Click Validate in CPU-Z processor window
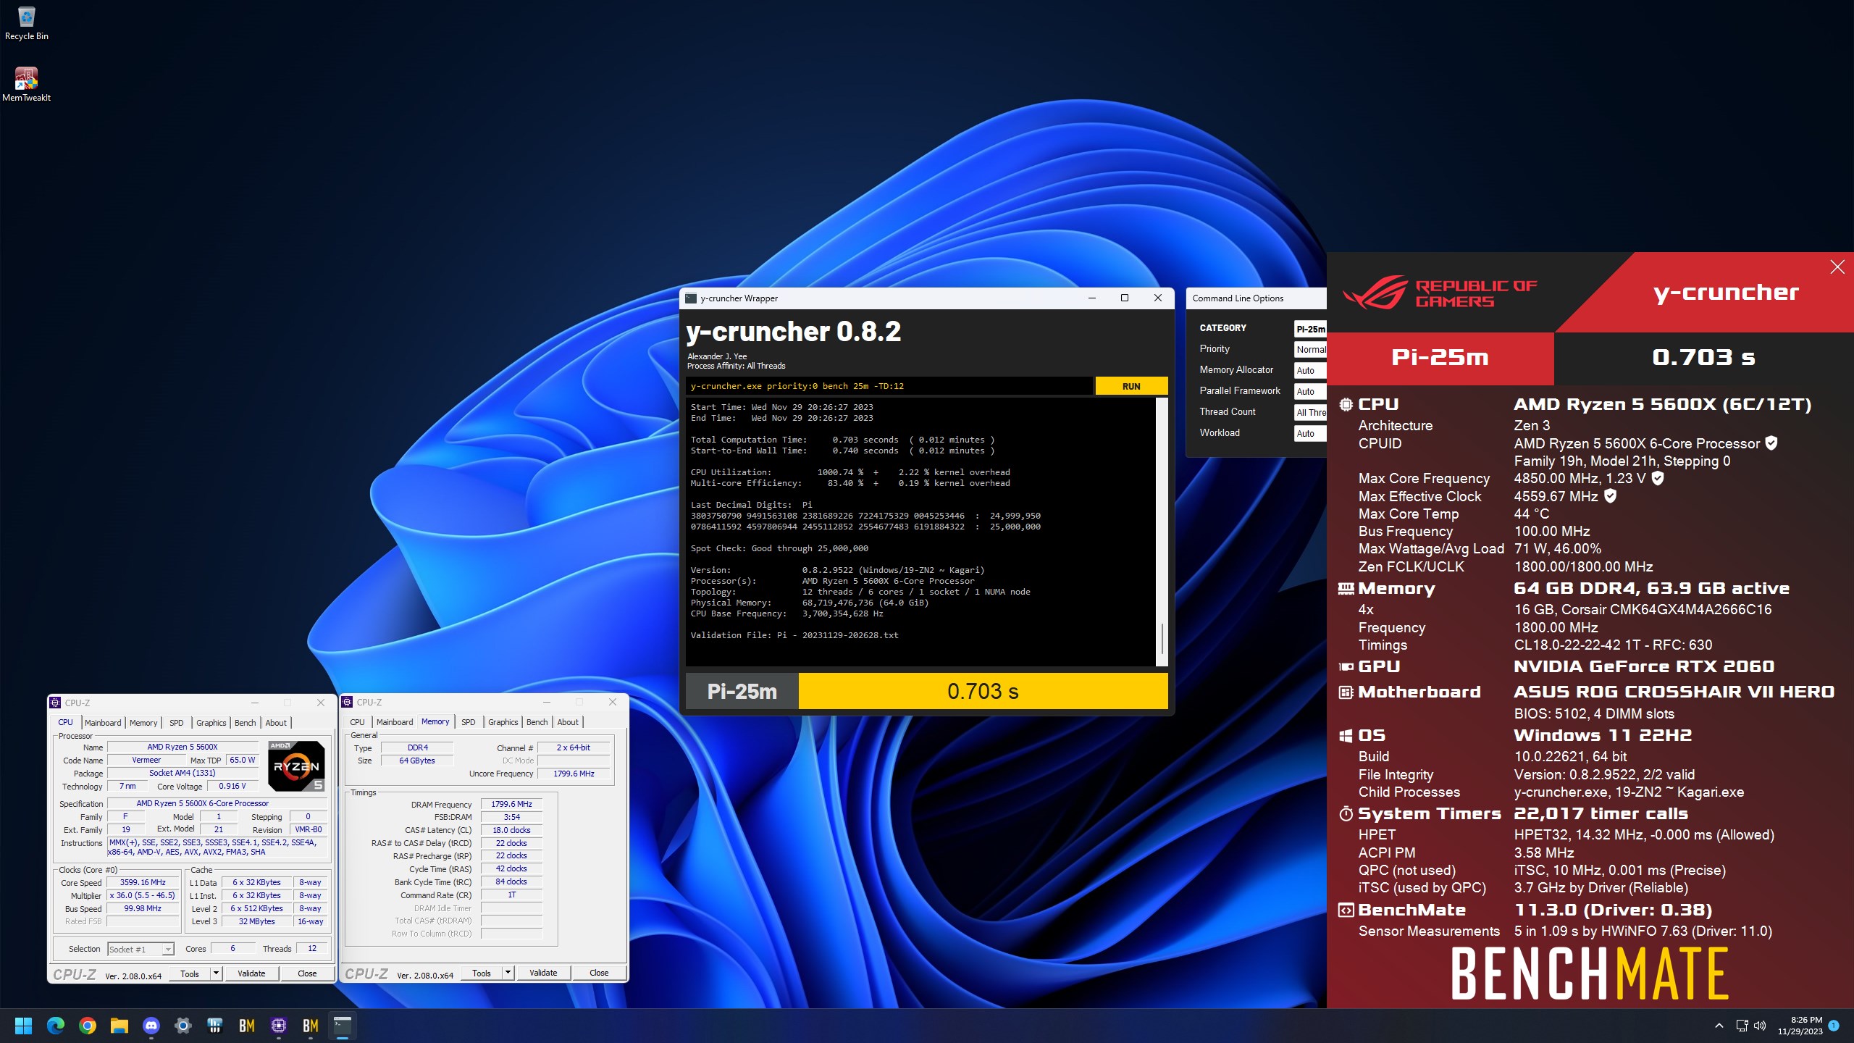 click(251, 973)
